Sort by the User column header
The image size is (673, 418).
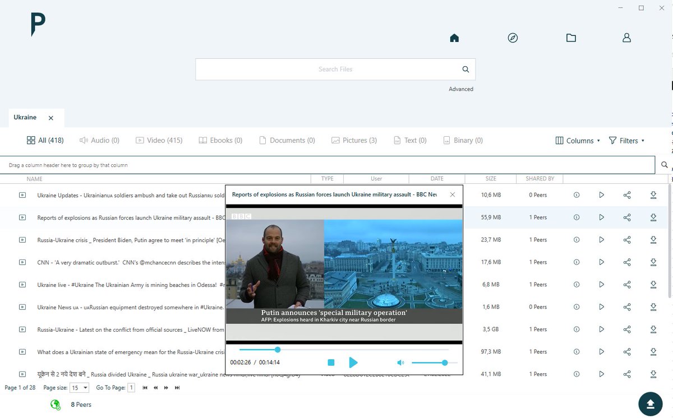pos(376,179)
